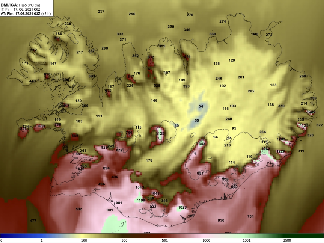Image resolution: width=324 pixels, height=243 pixels.
Task: Click the map value '264'
Action: point(262,132)
